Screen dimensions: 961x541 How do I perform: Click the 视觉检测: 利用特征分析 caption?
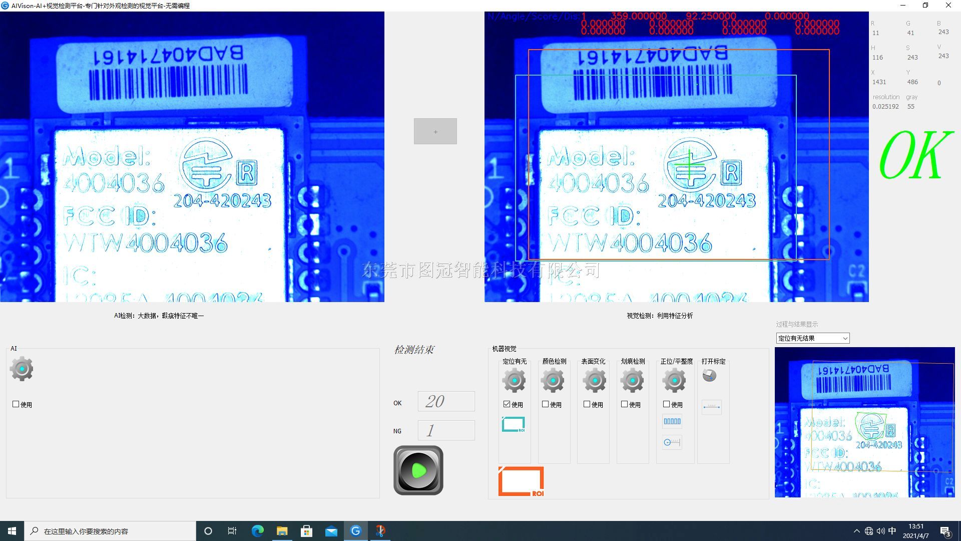[x=660, y=316]
